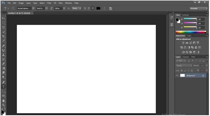Select the Quick Selection tool
Viewport: 210px width, 116px height.
[4, 32]
